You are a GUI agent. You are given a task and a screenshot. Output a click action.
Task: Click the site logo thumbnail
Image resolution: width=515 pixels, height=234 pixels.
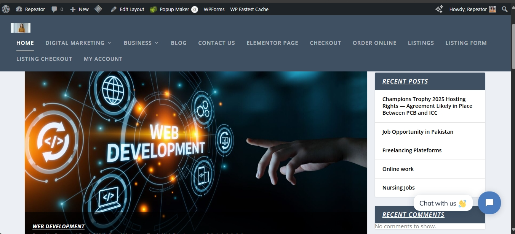point(21,28)
